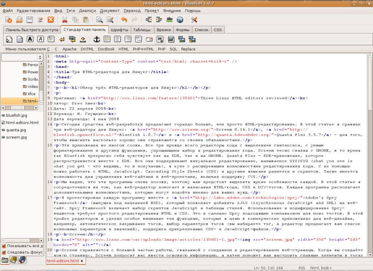This screenshot has width=373, height=271.
Task: Apply Bold with the A icon
Action: click(30, 39)
